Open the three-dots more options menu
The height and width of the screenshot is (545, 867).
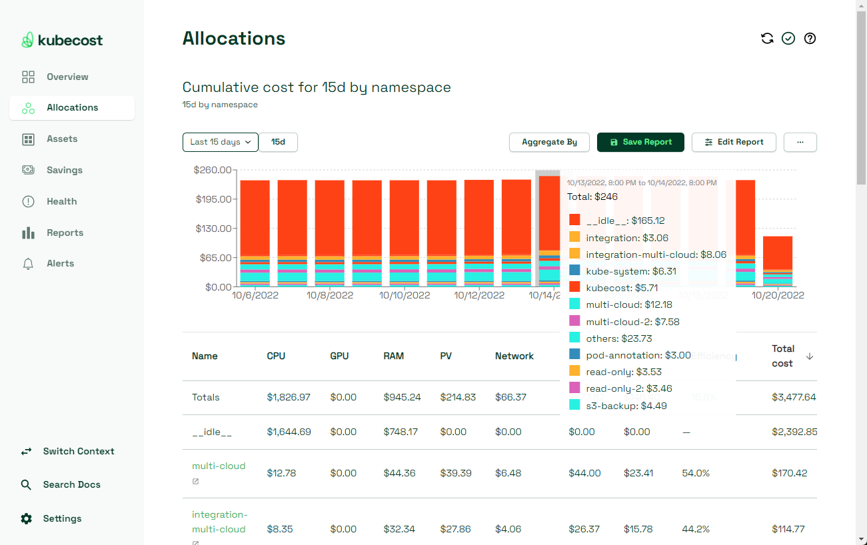[800, 142]
